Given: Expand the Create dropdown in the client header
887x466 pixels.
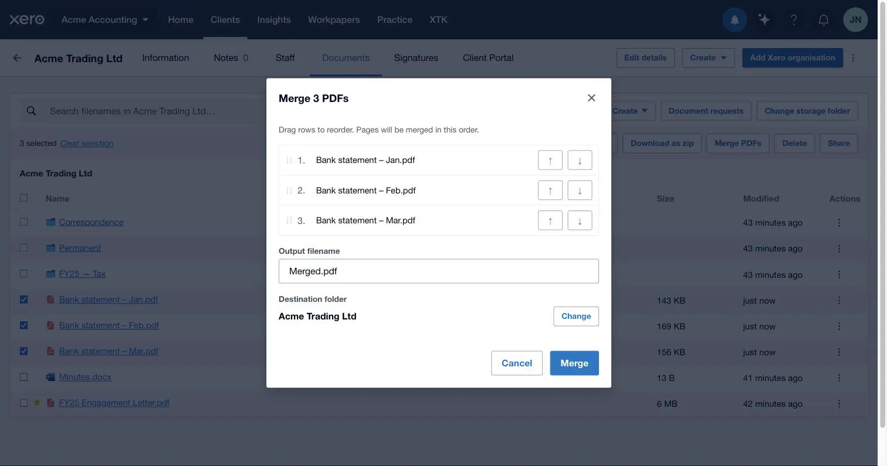Looking at the screenshot, I should pos(708,57).
